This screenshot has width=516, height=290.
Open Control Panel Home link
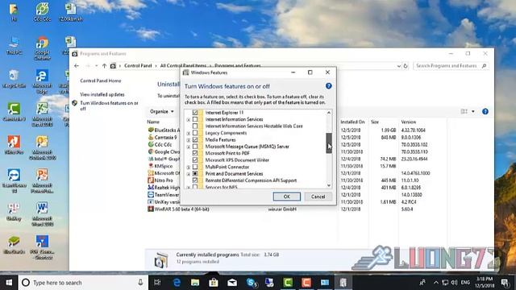(101, 81)
